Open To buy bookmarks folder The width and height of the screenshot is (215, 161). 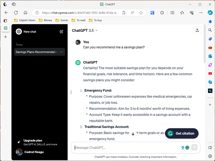(x=95, y=20)
